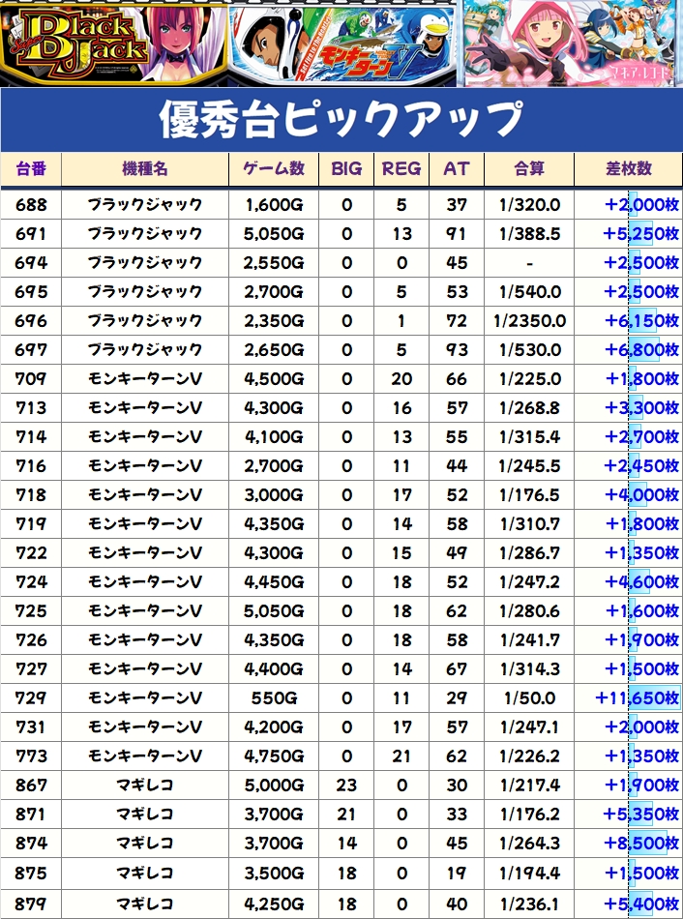Image resolution: width=683 pixels, height=919 pixels.
Task: Click the 1/217.4 combined rate cell
Action: click(529, 785)
